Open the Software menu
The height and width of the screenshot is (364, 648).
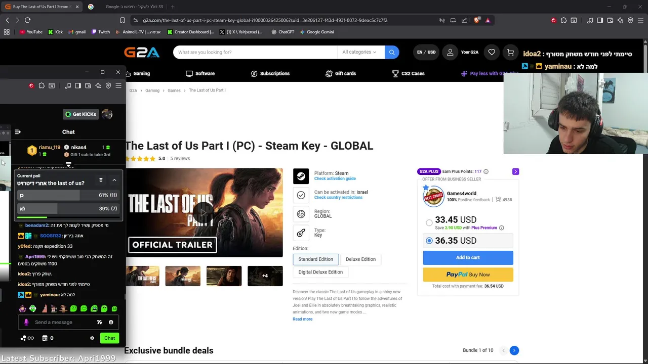coord(200,73)
